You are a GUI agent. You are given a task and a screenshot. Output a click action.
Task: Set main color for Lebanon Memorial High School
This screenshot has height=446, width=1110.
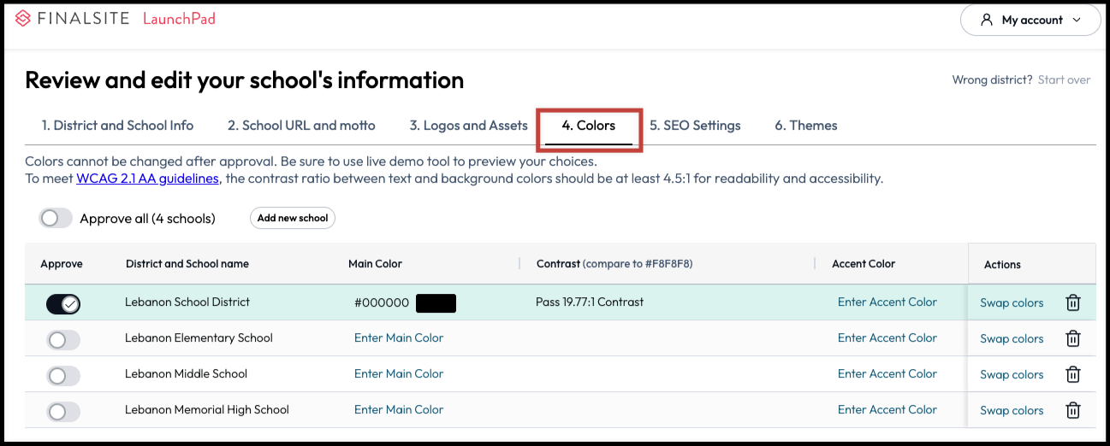(399, 409)
